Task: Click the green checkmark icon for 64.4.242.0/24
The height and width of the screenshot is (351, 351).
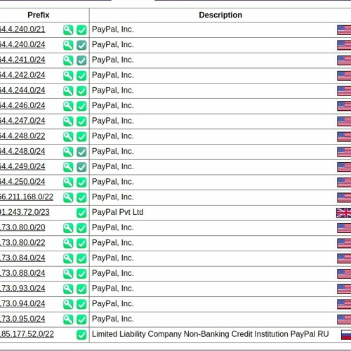Action: click(x=81, y=76)
